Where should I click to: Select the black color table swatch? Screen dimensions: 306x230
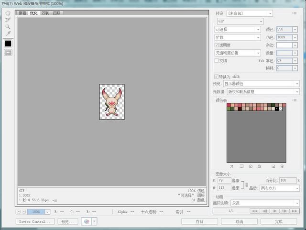pos(276,109)
